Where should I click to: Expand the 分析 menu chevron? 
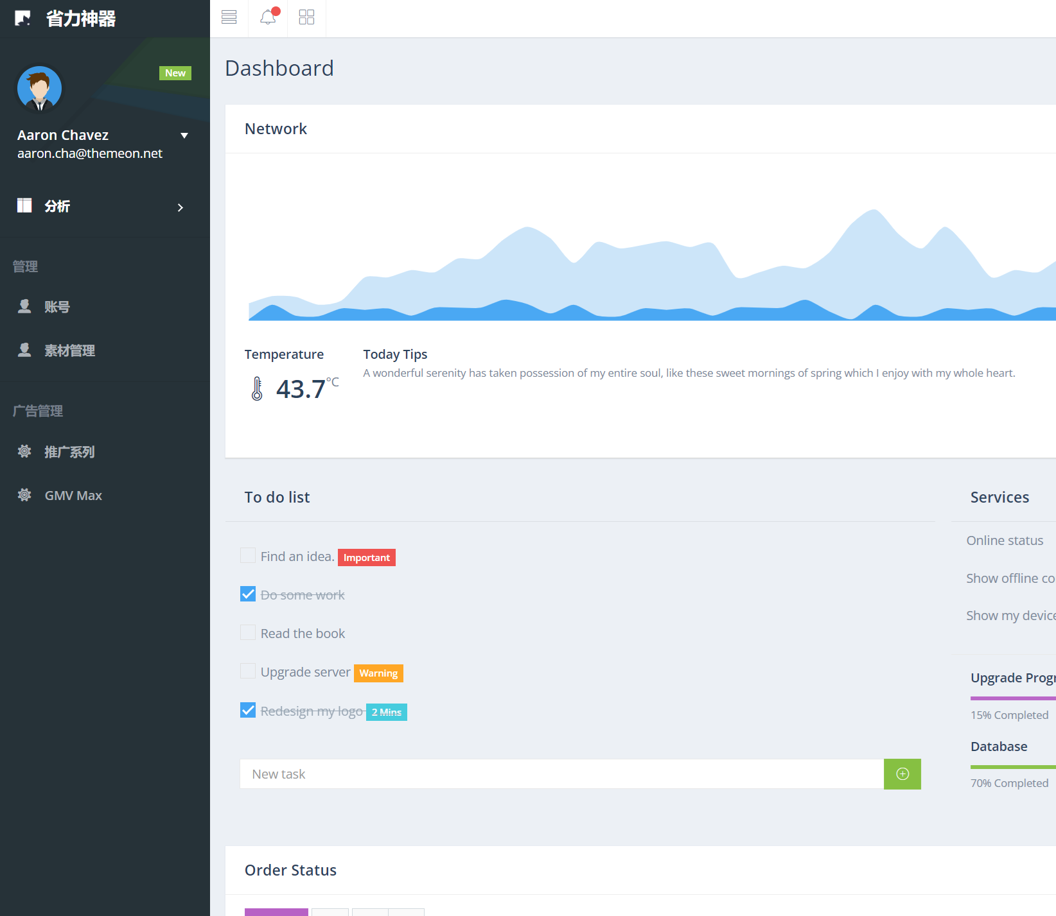[x=180, y=207]
